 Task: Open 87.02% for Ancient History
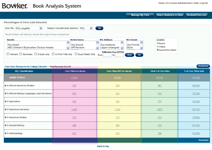[x=196, y=126]
